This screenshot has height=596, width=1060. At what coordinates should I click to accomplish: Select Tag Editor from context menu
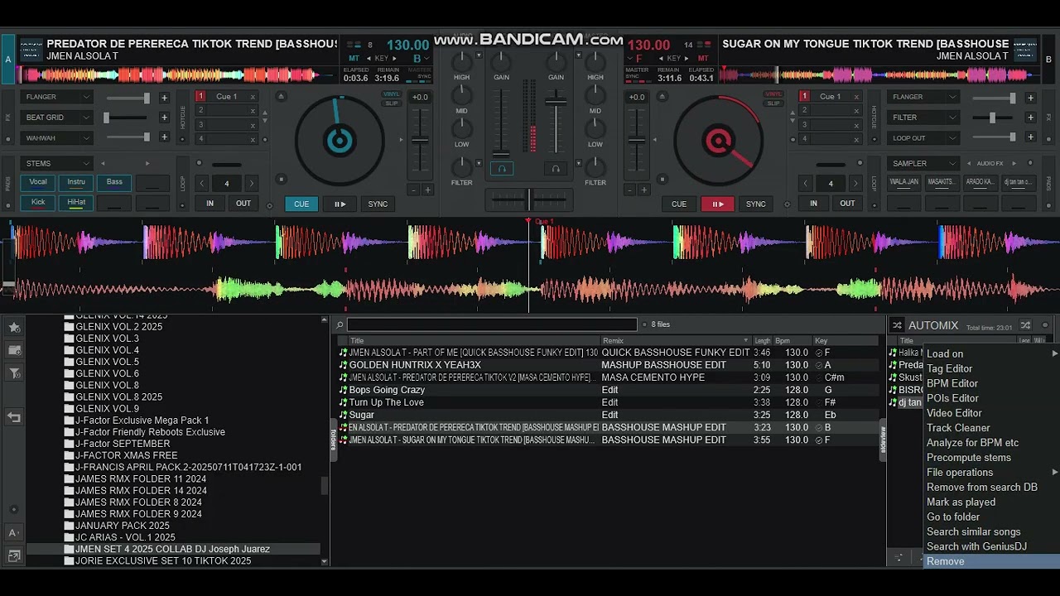(991, 368)
